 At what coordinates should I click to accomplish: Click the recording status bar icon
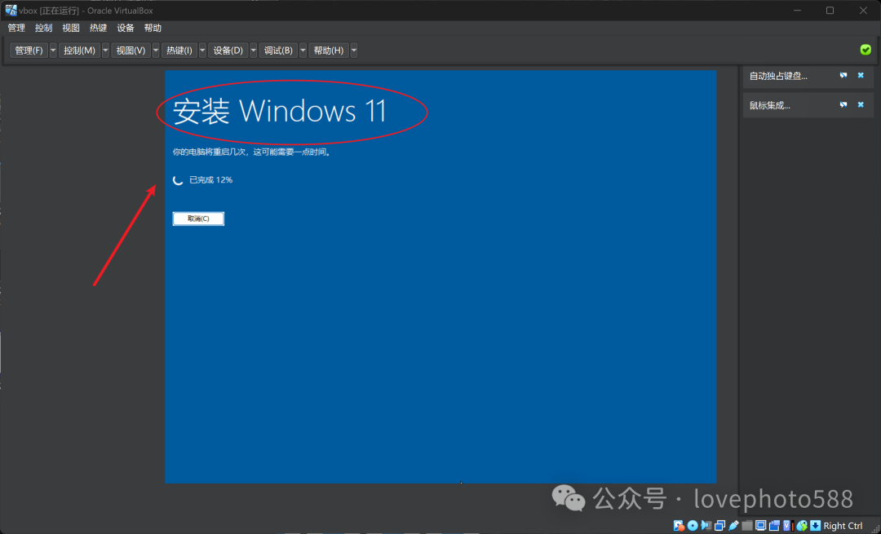(x=774, y=526)
